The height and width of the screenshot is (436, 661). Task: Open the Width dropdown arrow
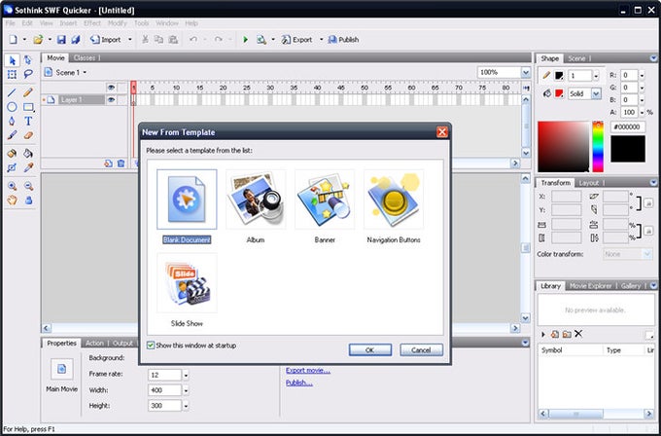pyautogui.click(x=186, y=390)
